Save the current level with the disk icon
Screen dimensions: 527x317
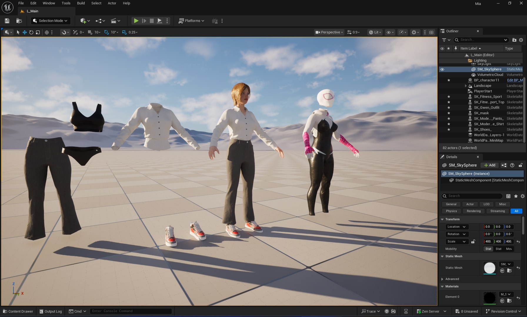[x=7, y=21]
